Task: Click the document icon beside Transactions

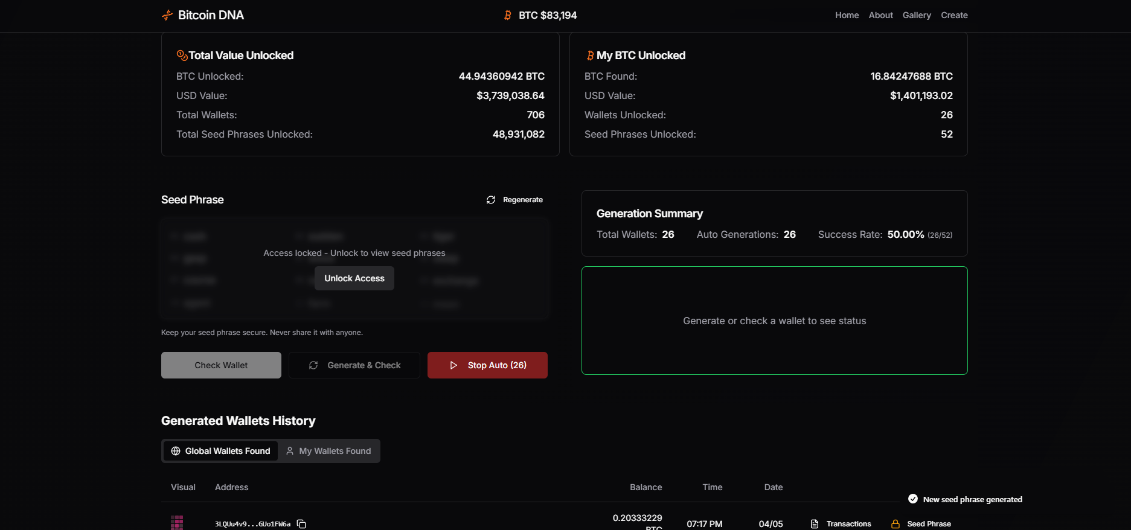Action: coord(815,524)
